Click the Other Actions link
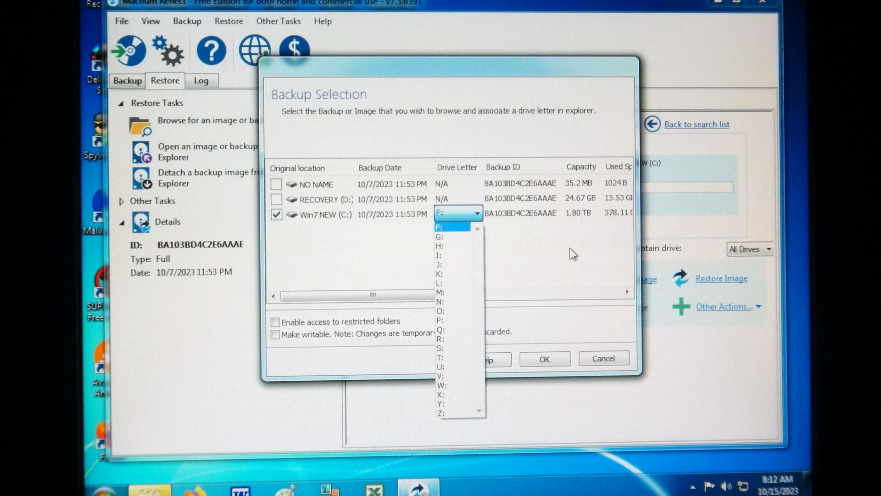Image resolution: width=881 pixels, height=496 pixels. point(724,307)
